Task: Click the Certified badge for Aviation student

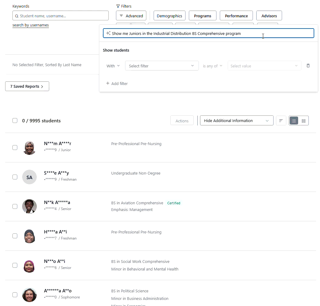Action: coord(174,203)
